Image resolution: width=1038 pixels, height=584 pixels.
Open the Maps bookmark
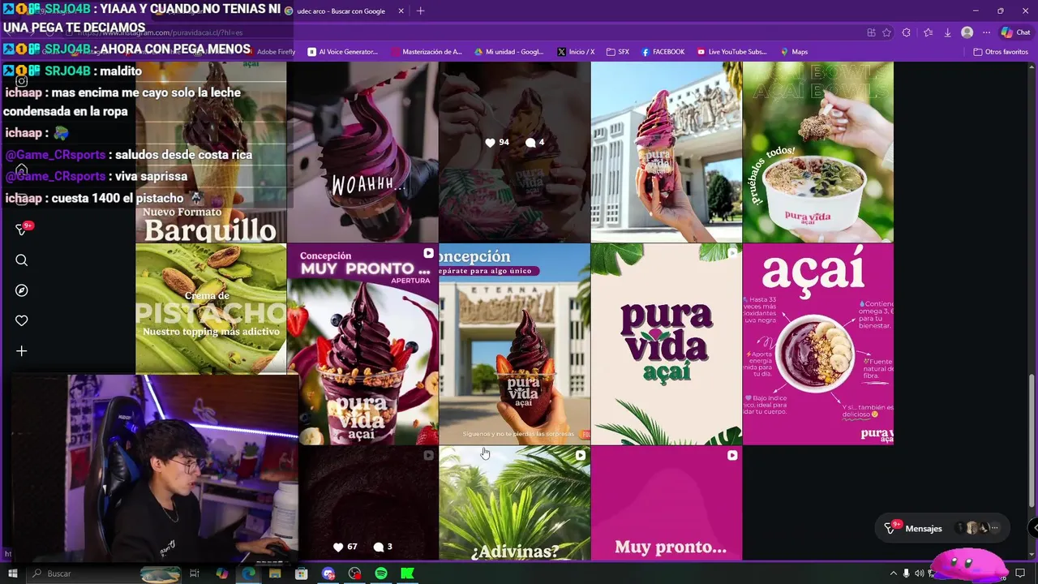(794, 52)
